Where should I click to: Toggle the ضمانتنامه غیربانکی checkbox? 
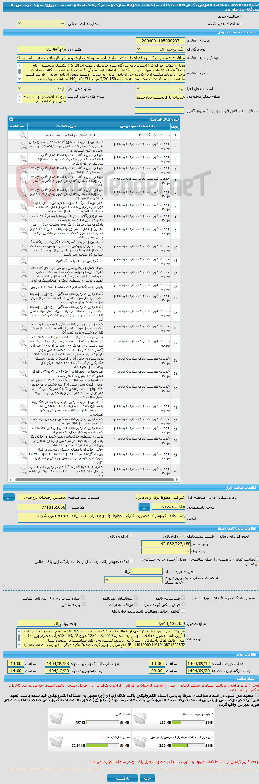136,598
